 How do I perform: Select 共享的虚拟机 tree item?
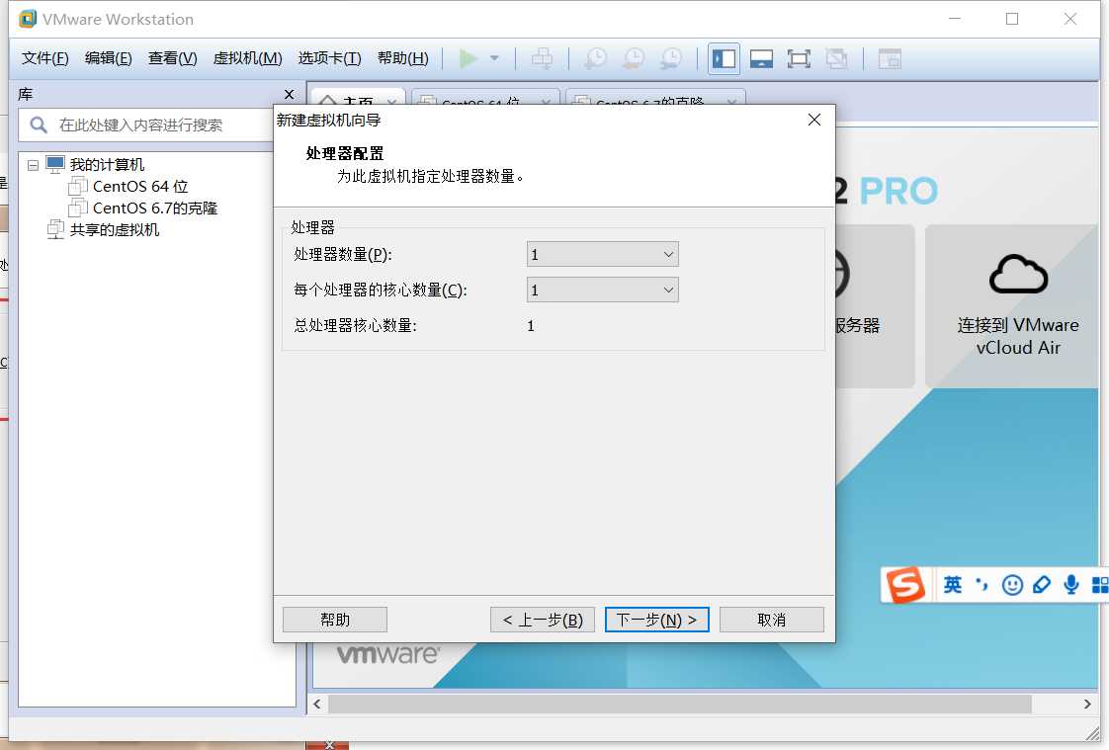coord(115,229)
